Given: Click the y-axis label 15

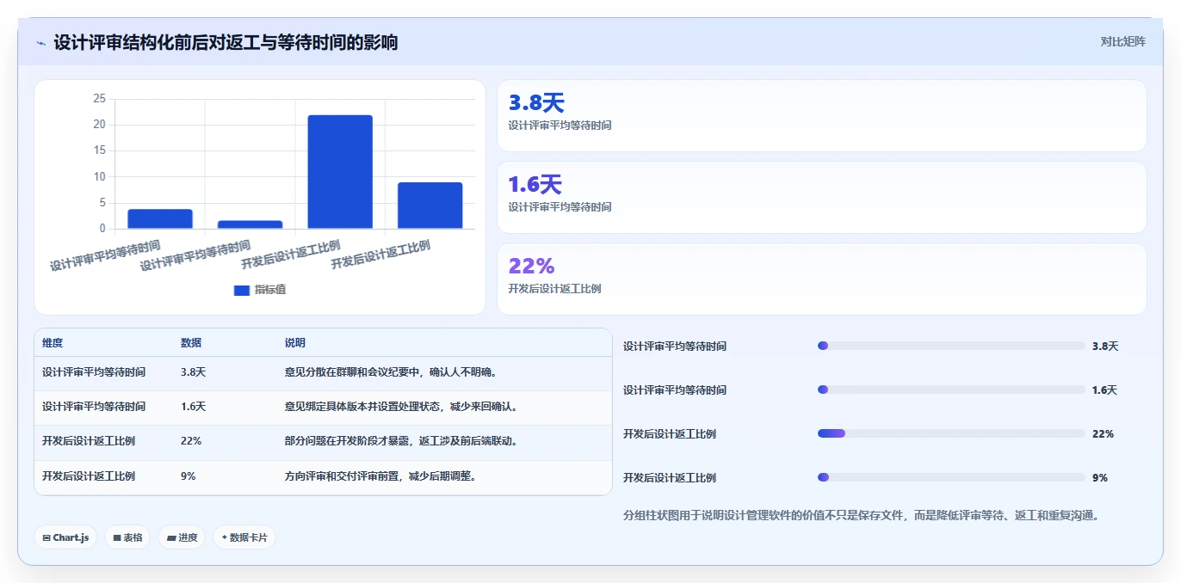Looking at the screenshot, I should pos(99,150).
